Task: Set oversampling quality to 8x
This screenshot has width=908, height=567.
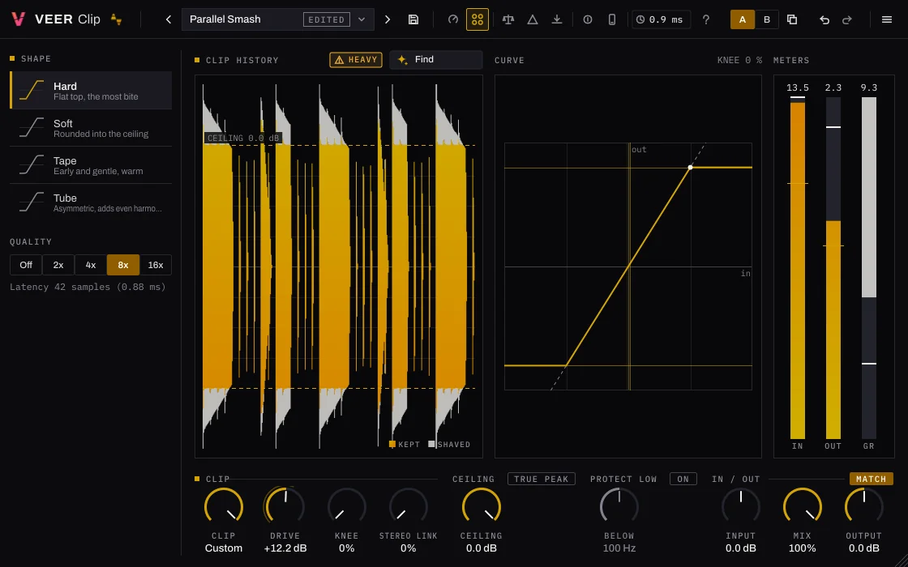Action: (123, 265)
